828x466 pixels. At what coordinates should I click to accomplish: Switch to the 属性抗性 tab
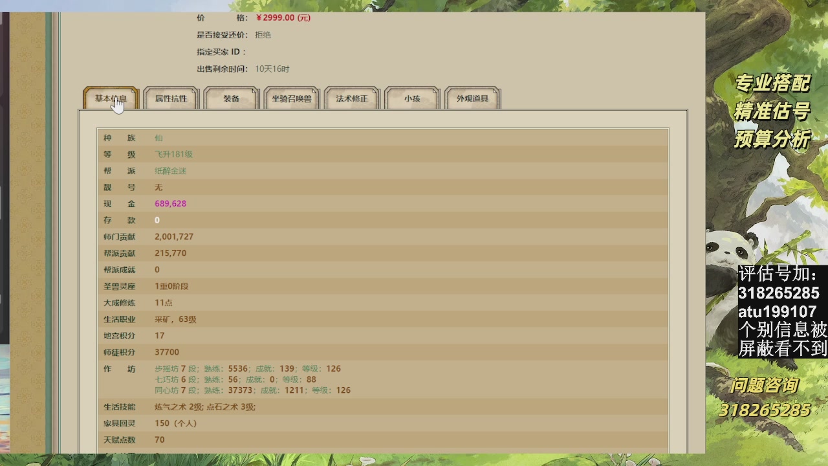[171, 98]
